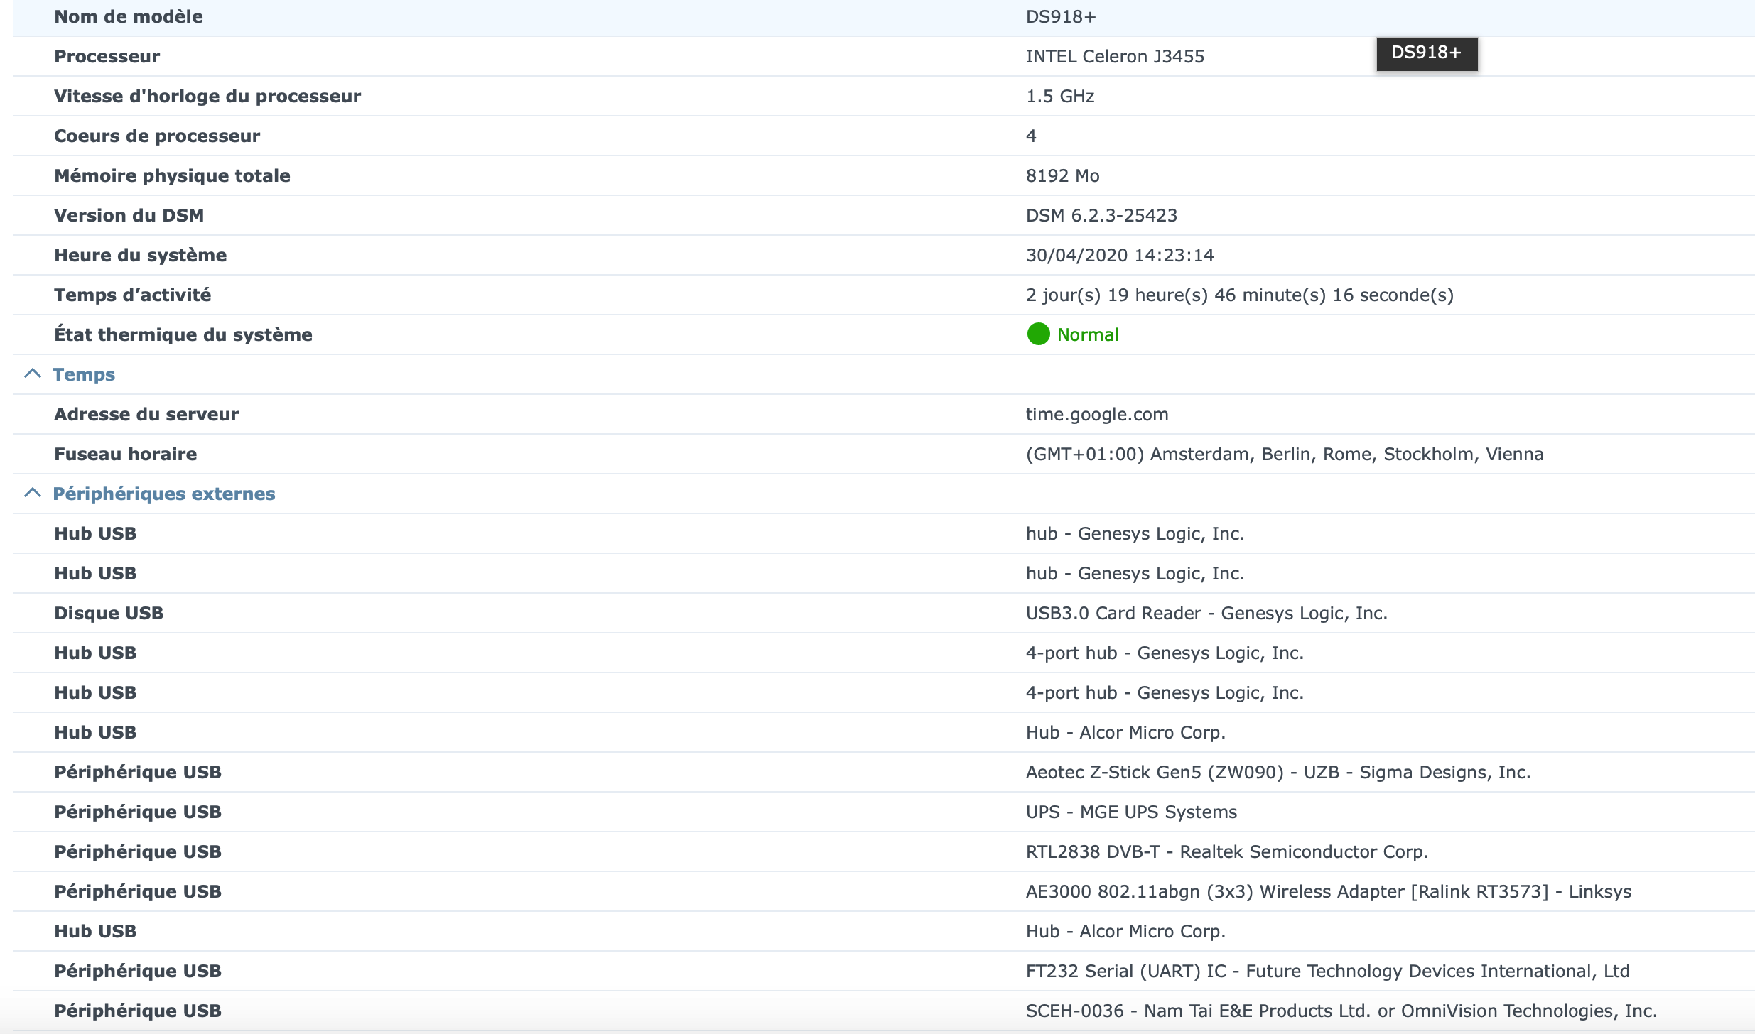The width and height of the screenshot is (1755, 1034).
Task: Select the INTEL Celeron J3455 processor value
Action: [1114, 56]
